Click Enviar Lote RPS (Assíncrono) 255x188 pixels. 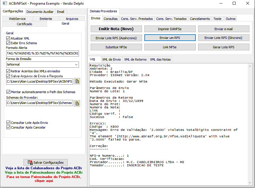pos(116,38)
